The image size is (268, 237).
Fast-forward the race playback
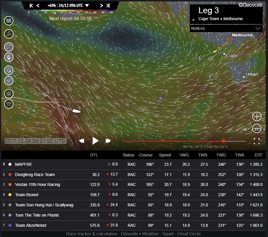(x=108, y=141)
